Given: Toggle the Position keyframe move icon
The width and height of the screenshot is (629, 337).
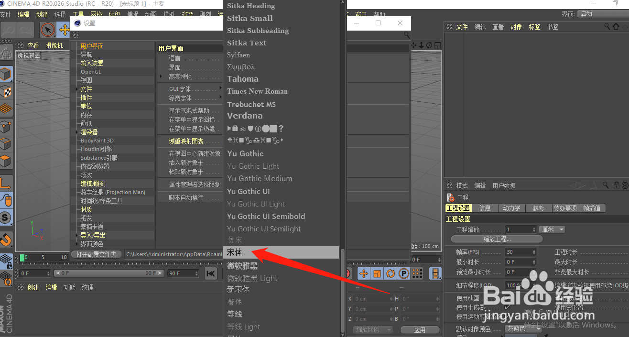Looking at the screenshot, I should click(364, 273).
